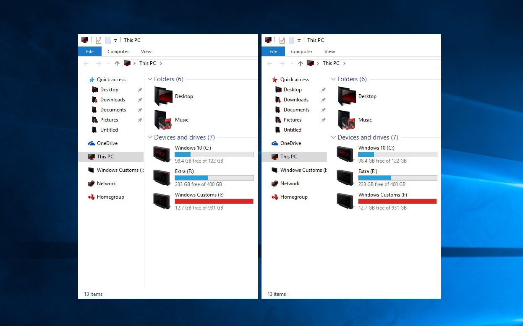Open Quick Access Toolbar dropdown in left title bar
The width and height of the screenshot is (523, 326).
[115, 41]
